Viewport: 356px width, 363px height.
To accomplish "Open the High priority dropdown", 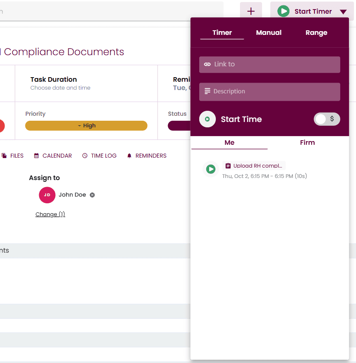I will pyautogui.click(x=86, y=125).
